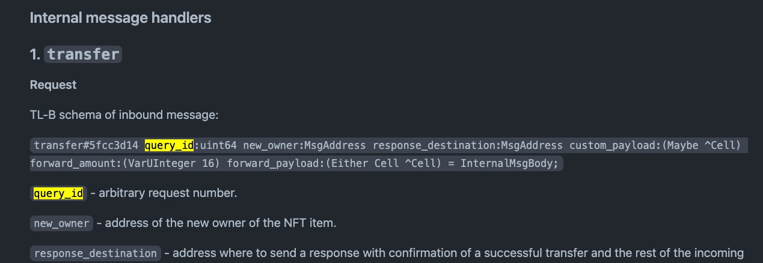763x263 pixels.
Task: Click highlighted 'query_id' in the schema line
Action: tap(169, 145)
